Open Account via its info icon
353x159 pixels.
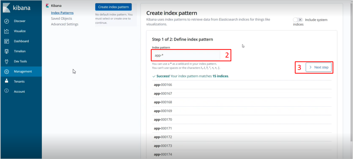click(7, 91)
